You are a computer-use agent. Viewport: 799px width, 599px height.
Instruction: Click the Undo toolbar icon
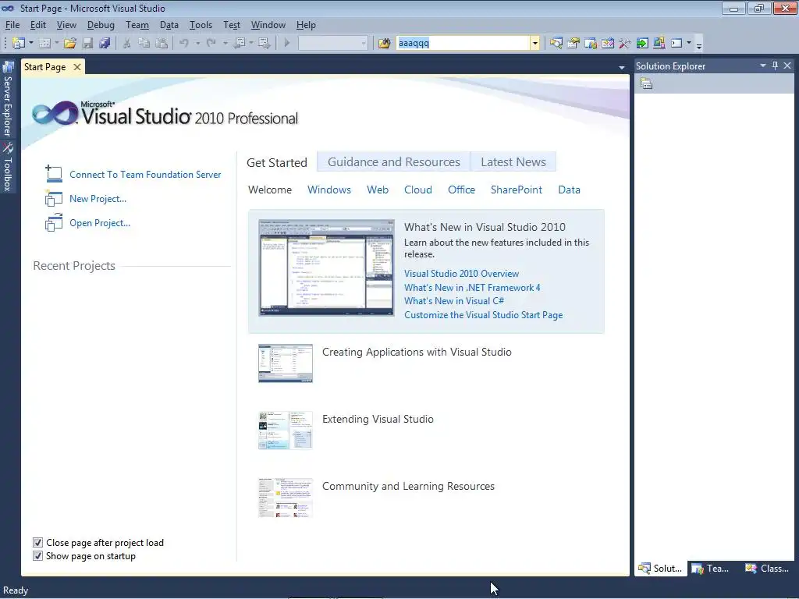184,44
